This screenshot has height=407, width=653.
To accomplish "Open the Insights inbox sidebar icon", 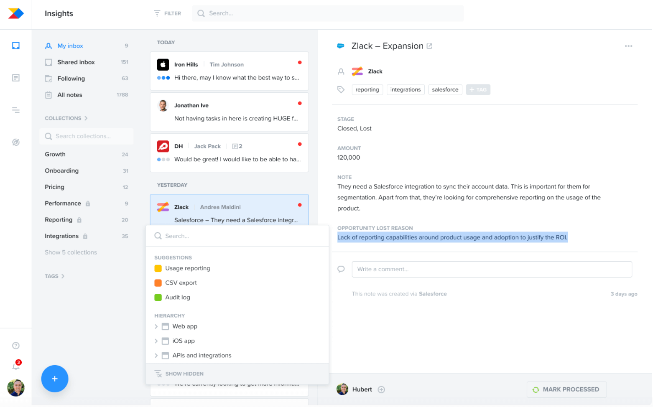I will [16, 46].
